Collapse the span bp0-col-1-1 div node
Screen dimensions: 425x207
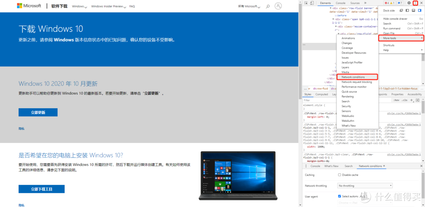(x=333, y=19)
